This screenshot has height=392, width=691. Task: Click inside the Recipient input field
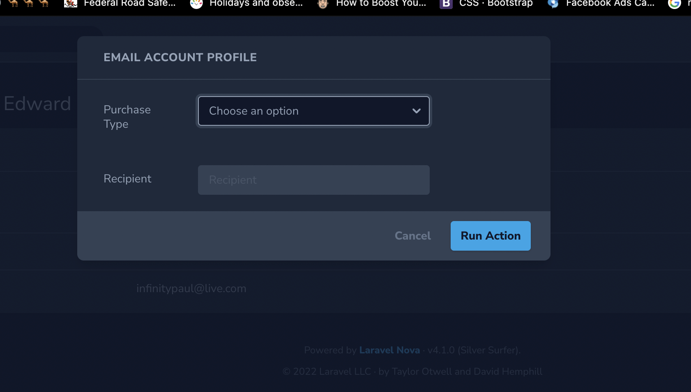click(313, 180)
